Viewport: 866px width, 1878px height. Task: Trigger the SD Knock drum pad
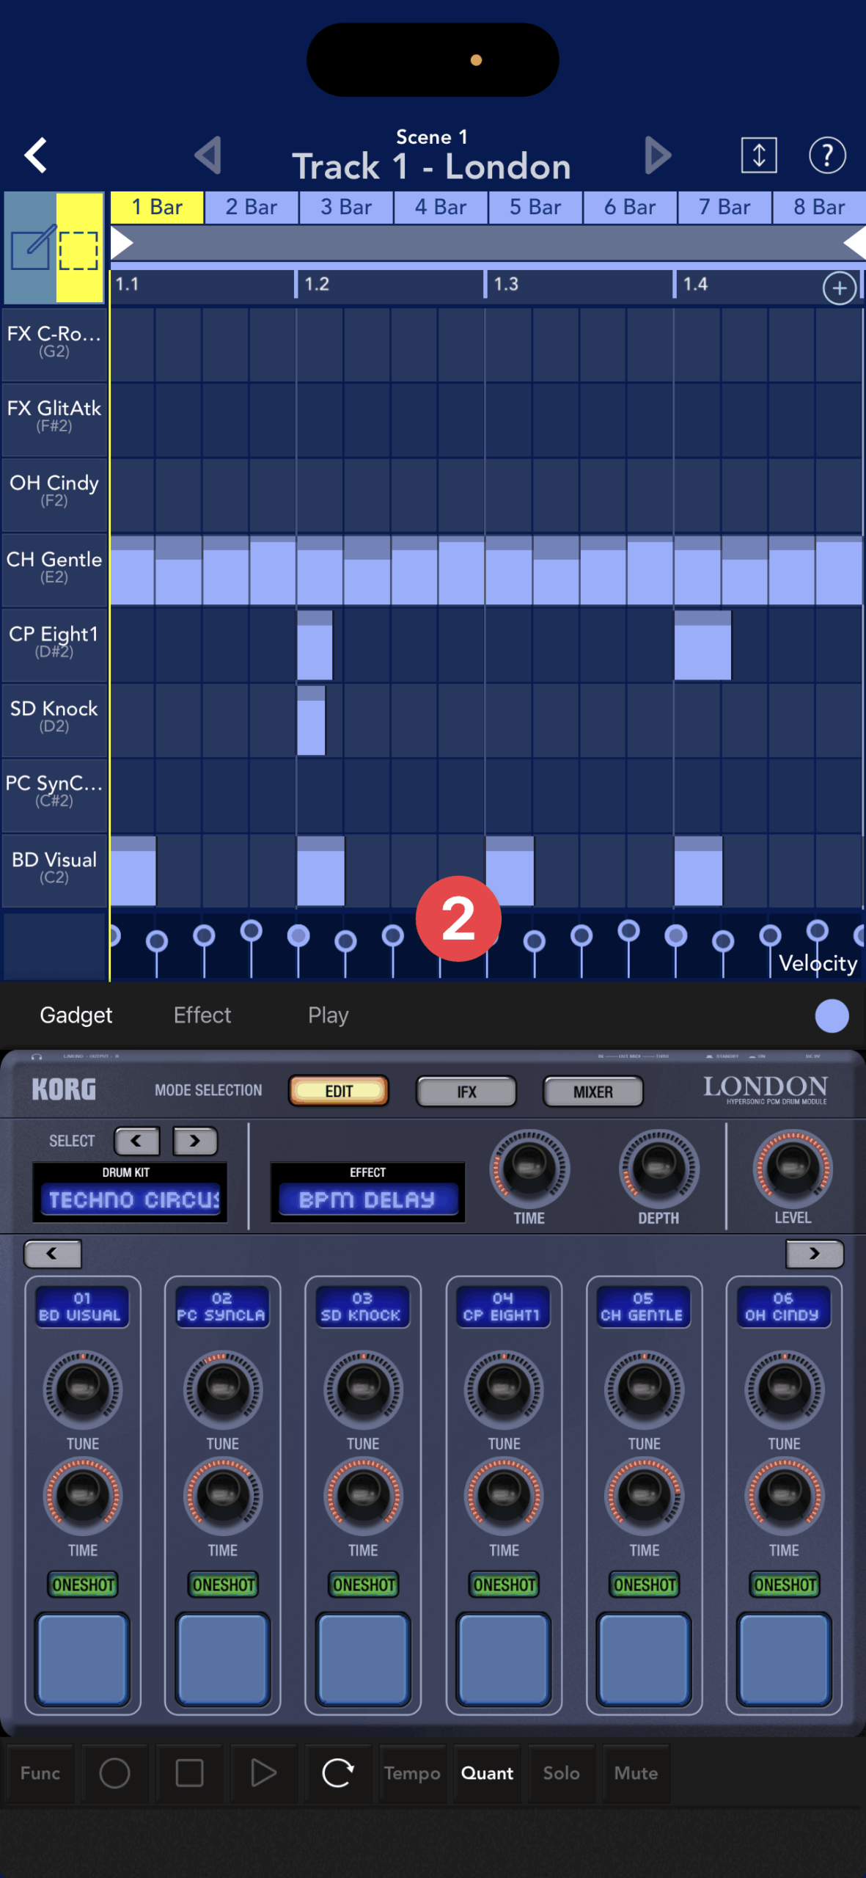(363, 1658)
